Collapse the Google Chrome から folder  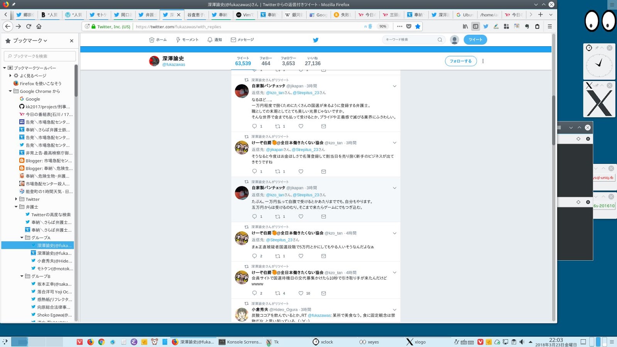tap(10, 91)
